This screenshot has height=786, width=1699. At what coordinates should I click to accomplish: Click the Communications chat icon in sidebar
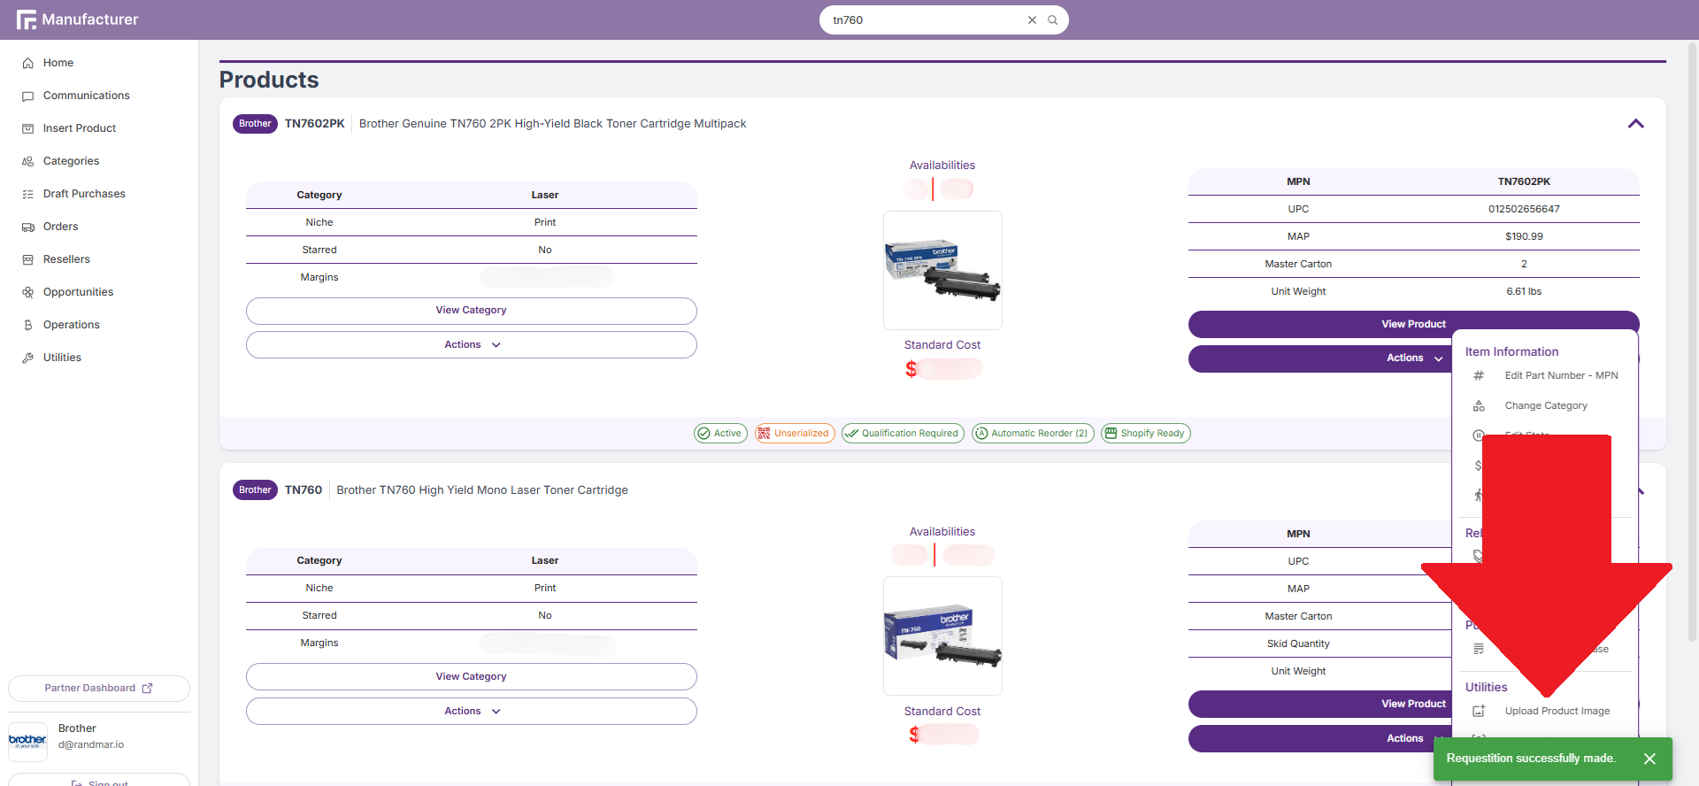click(x=28, y=96)
